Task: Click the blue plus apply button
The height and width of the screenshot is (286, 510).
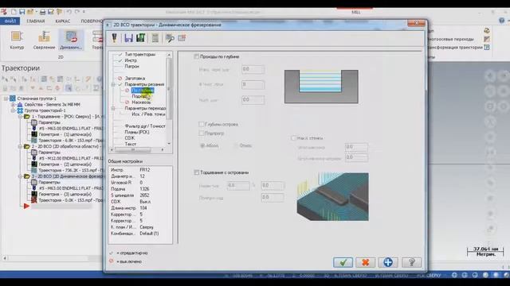Action: pos(388,262)
